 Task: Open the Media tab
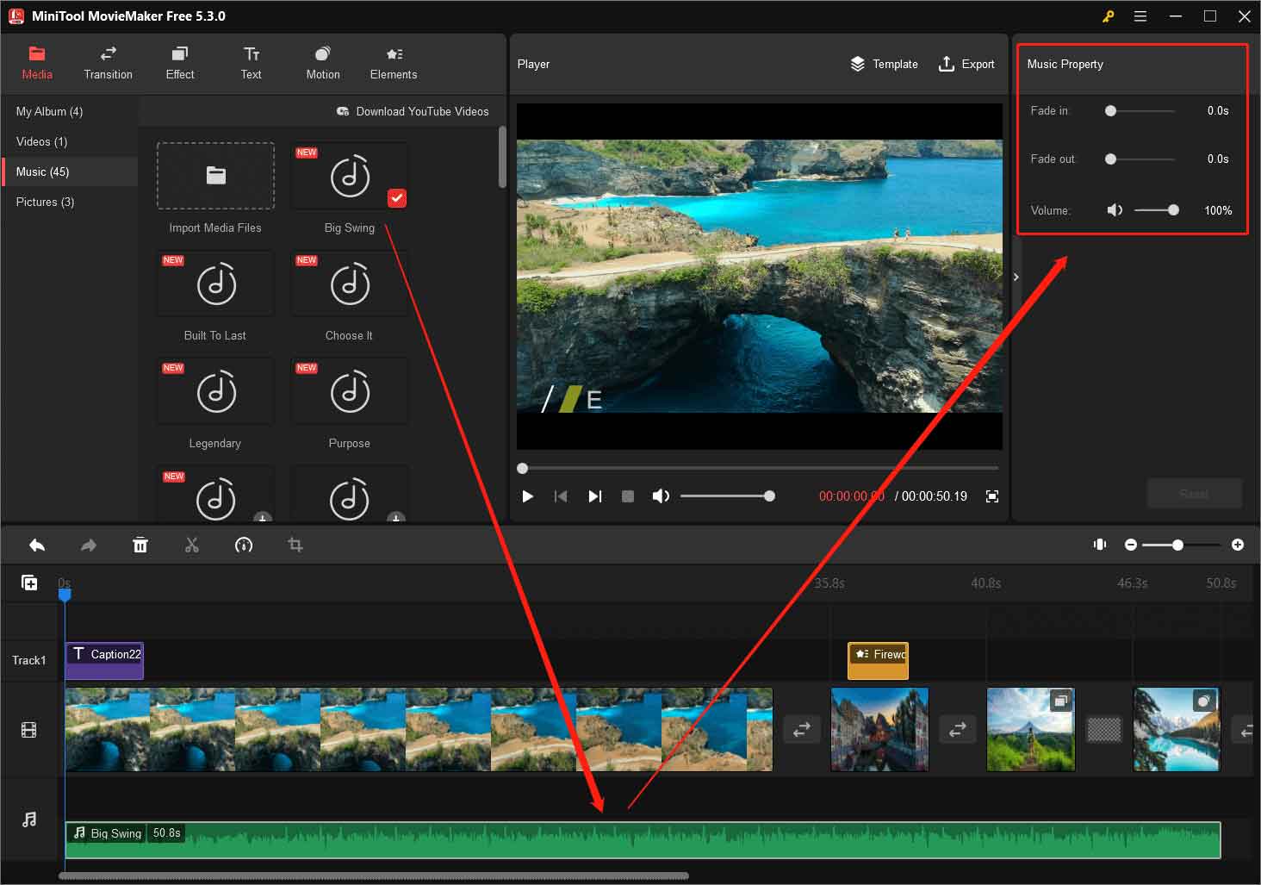click(37, 64)
